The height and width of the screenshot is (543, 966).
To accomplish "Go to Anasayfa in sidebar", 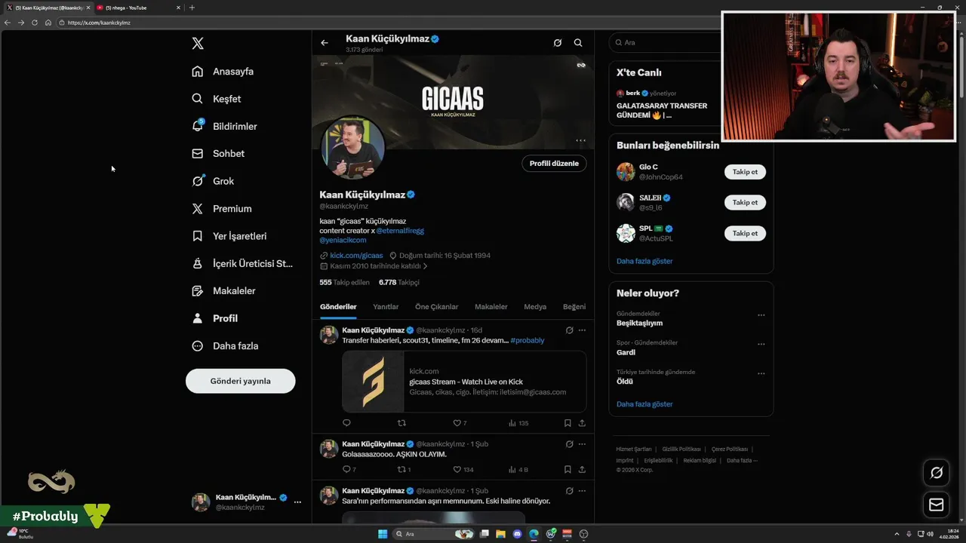I will [x=233, y=72].
